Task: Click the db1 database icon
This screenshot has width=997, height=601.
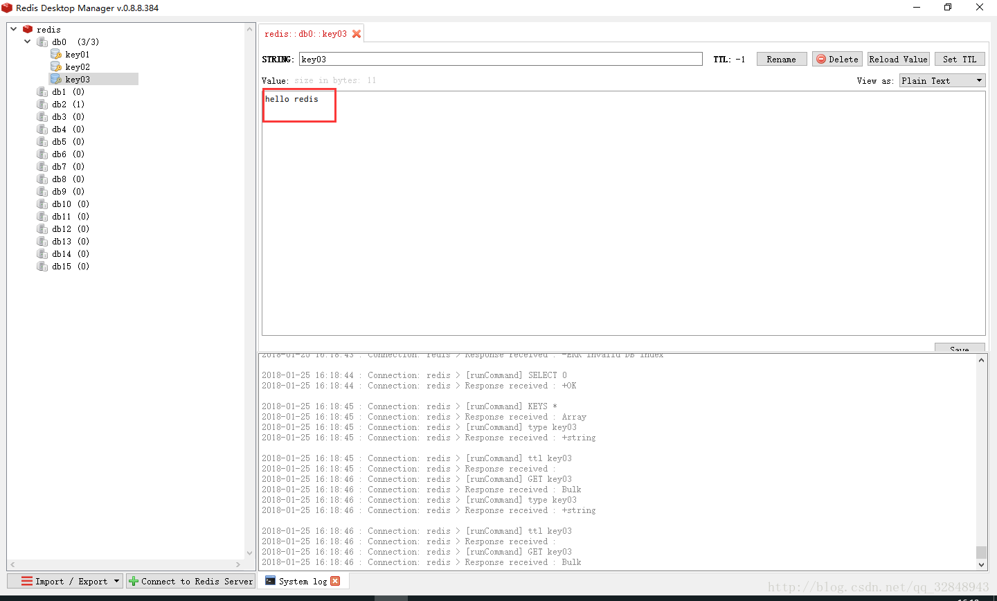Action: (42, 91)
